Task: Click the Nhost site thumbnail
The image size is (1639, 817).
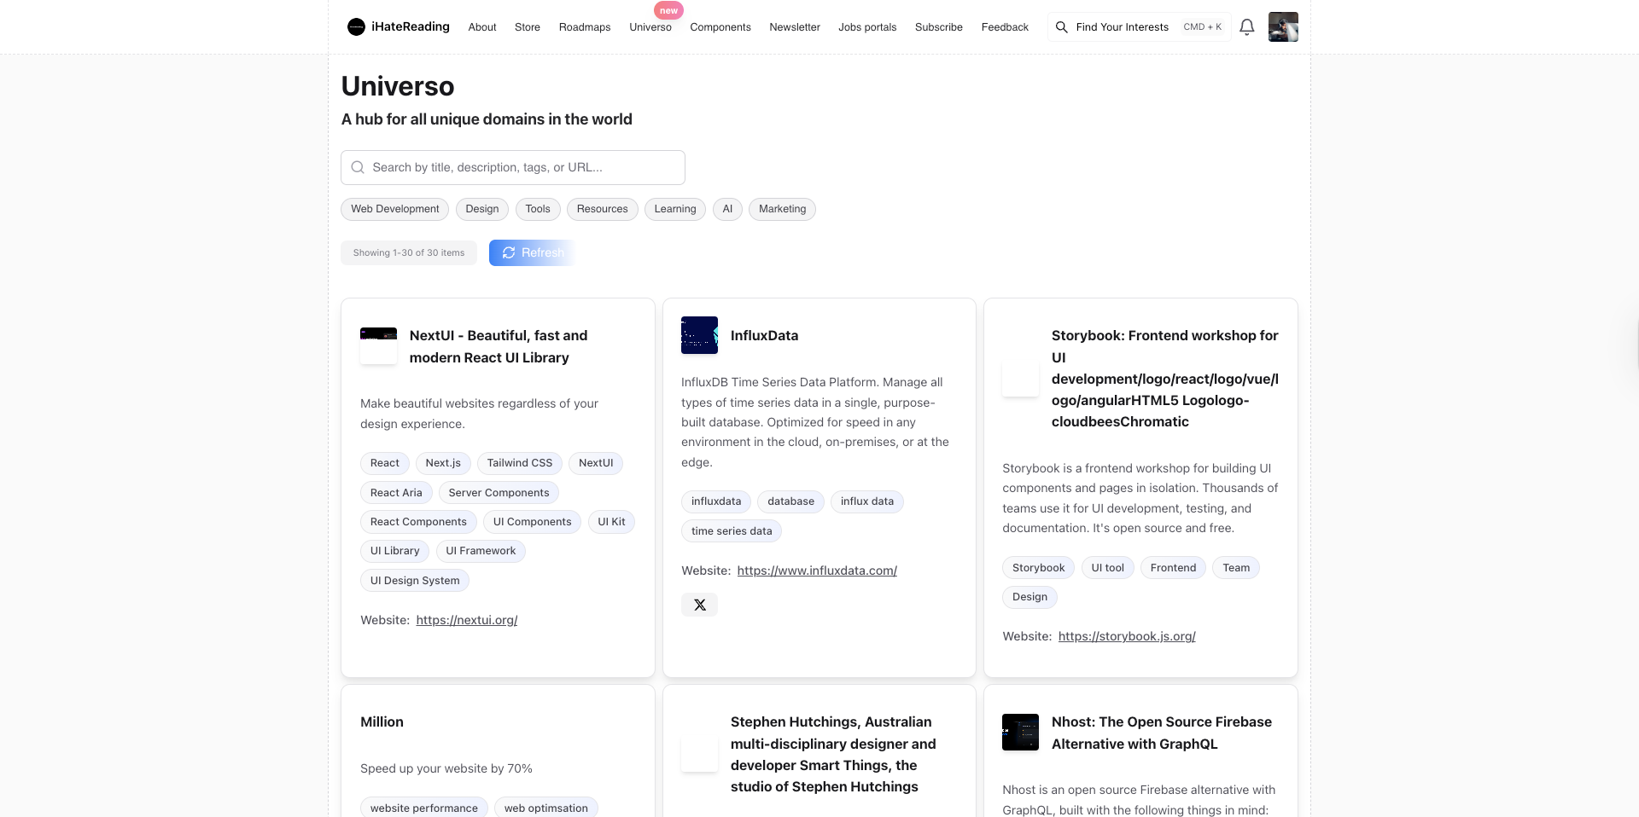Action: [1020, 733]
